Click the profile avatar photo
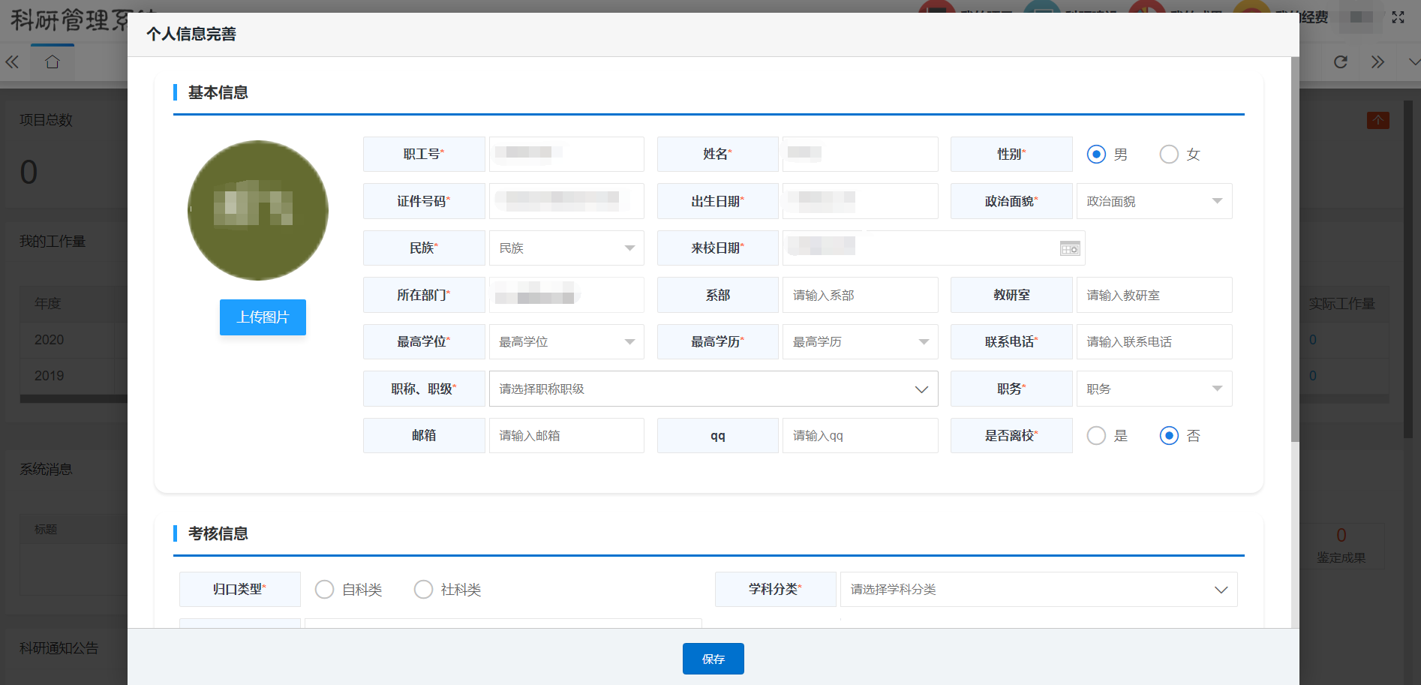1421x685 pixels. 258,210
